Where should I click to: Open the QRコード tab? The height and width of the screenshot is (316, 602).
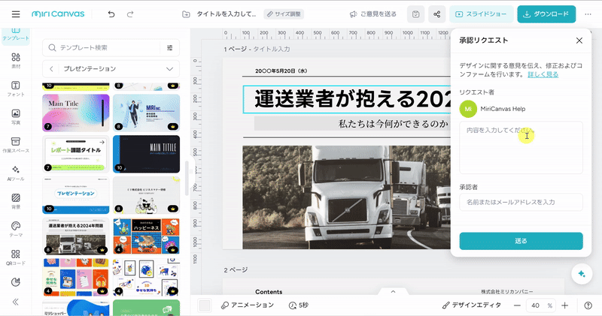tap(16, 257)
